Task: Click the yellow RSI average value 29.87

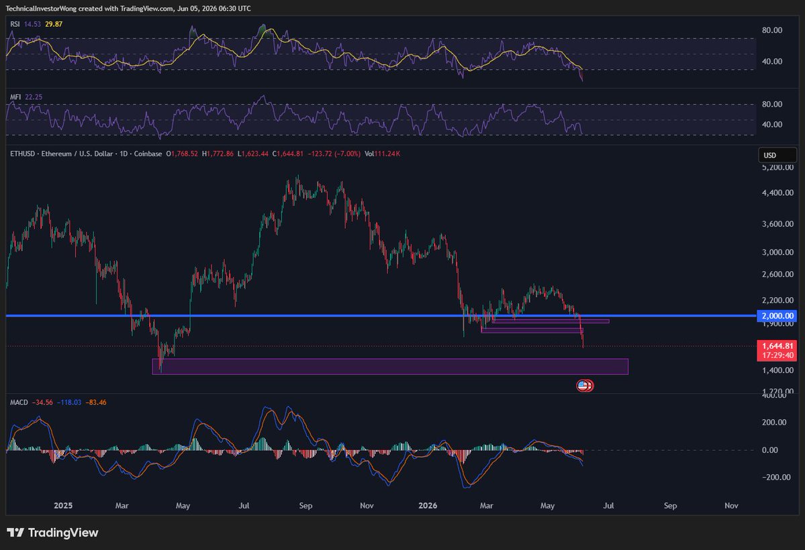Action: [x=54, y=24]
